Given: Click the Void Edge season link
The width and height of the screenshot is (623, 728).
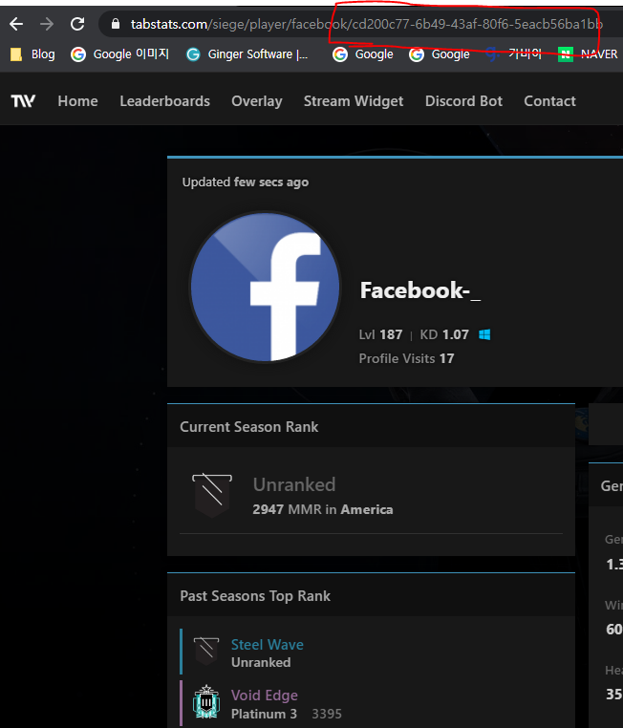Looking at the screenshot, I should pyautogui.click(x=265, y=695).
